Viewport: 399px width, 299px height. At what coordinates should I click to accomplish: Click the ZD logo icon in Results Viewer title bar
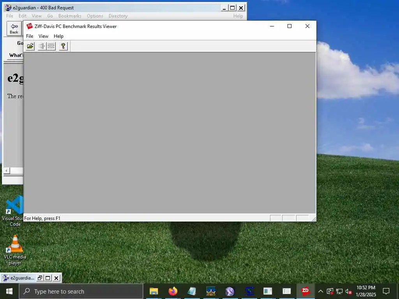30,26
